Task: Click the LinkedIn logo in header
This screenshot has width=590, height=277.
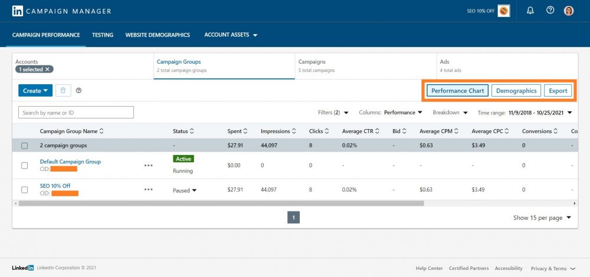Action: click(17, 11)
